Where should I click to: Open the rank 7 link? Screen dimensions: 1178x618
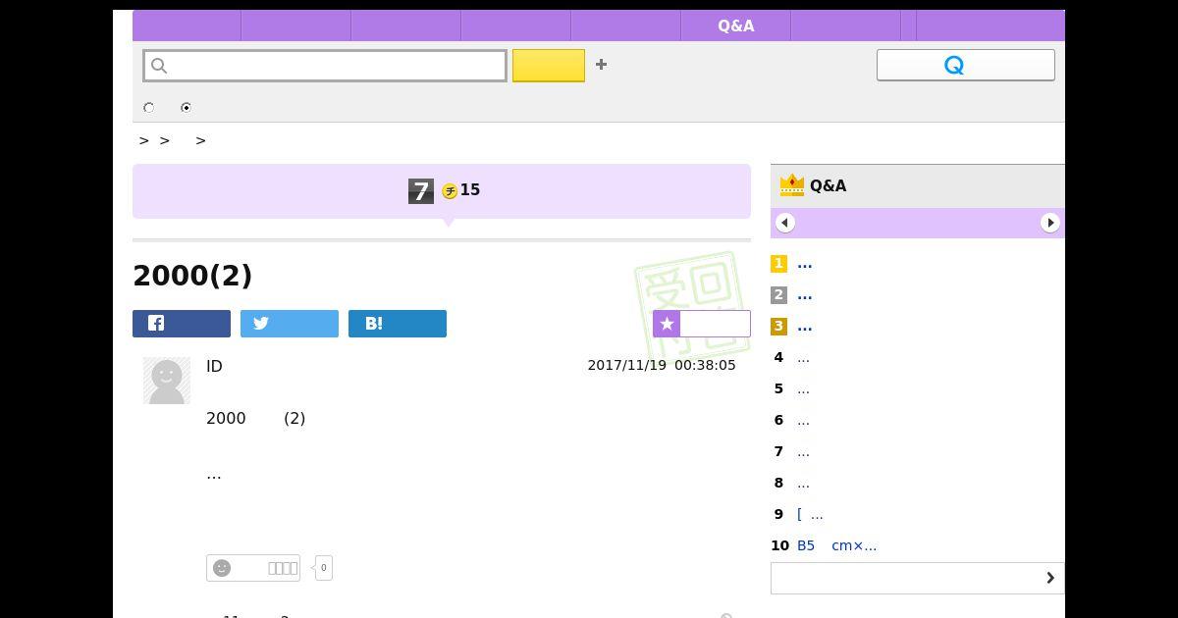coord(804,452)
